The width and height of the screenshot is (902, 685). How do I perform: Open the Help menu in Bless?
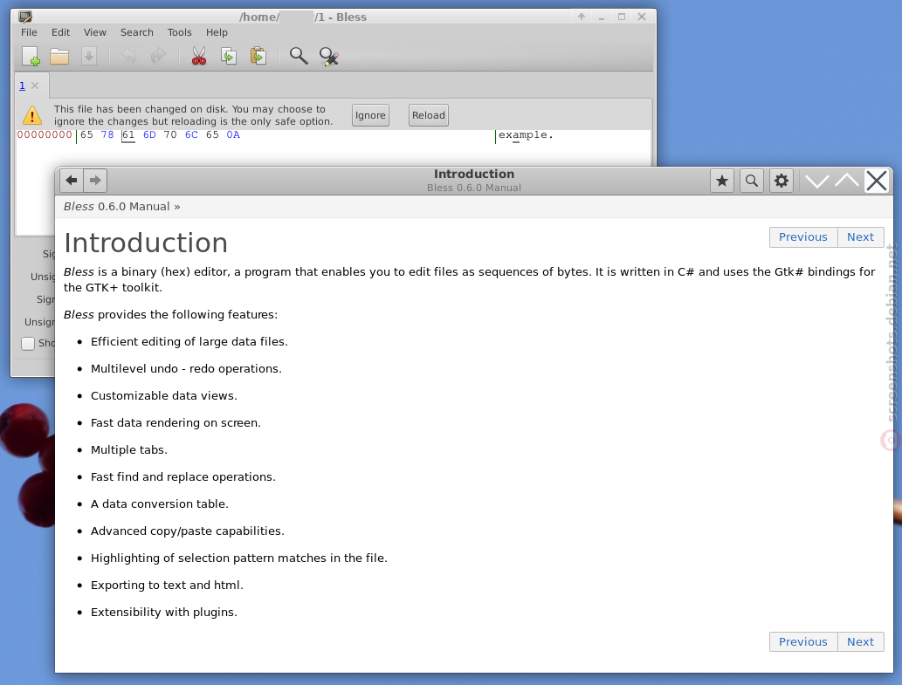[217, 33]
